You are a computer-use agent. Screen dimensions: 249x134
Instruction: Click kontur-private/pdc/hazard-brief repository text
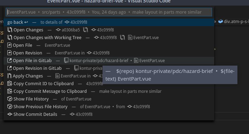[x=99, y=61]
